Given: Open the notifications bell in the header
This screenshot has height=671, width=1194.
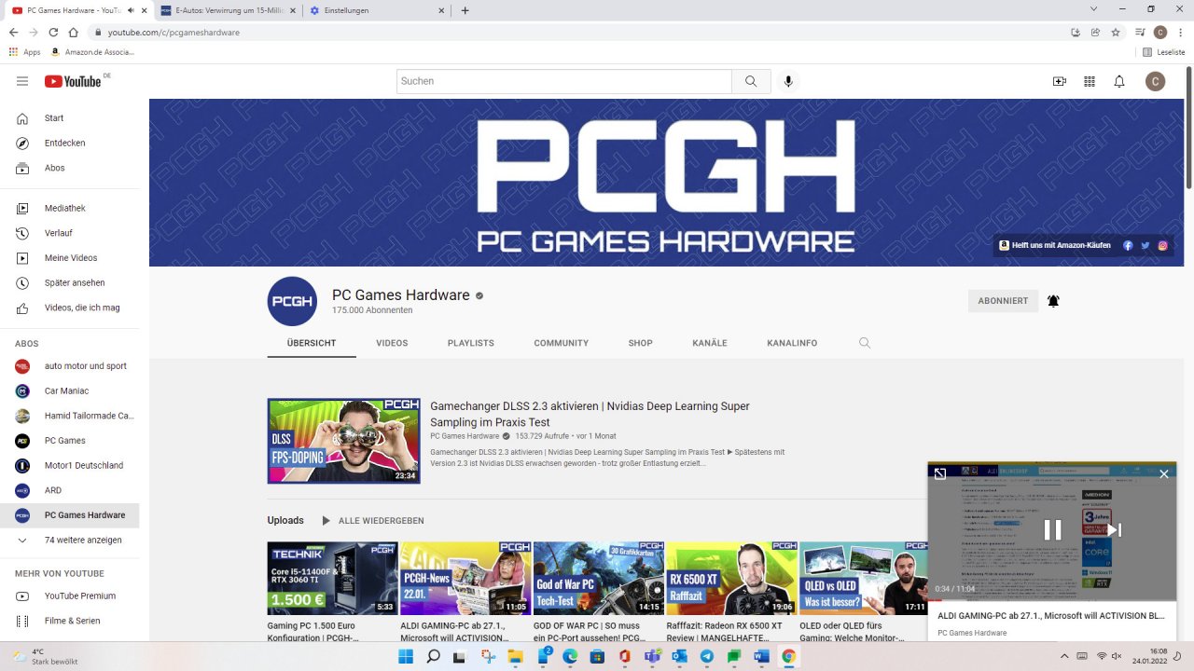Looking at the screenshot, I should pyautogui.click(x=1119, y=81).
